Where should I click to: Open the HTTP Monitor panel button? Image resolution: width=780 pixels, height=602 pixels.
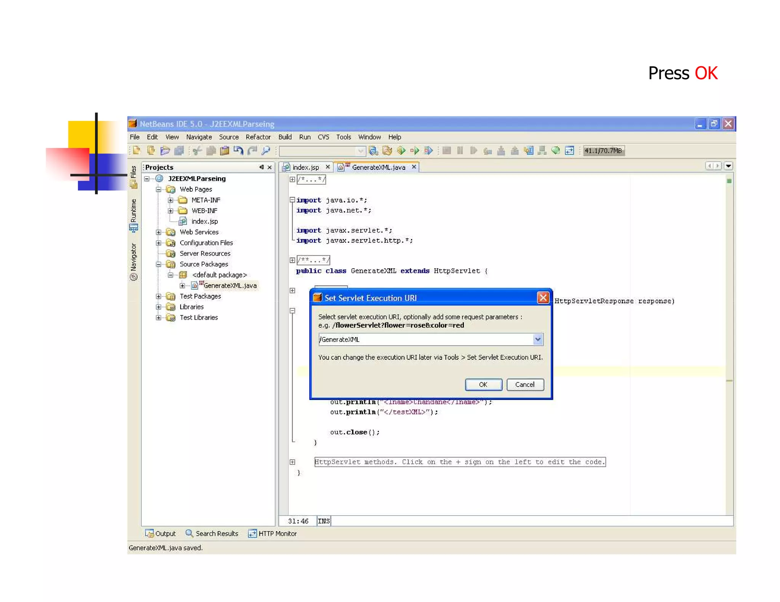pos(273,534)
